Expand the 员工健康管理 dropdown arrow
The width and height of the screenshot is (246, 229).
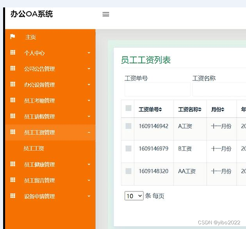[x=89, y=165]
